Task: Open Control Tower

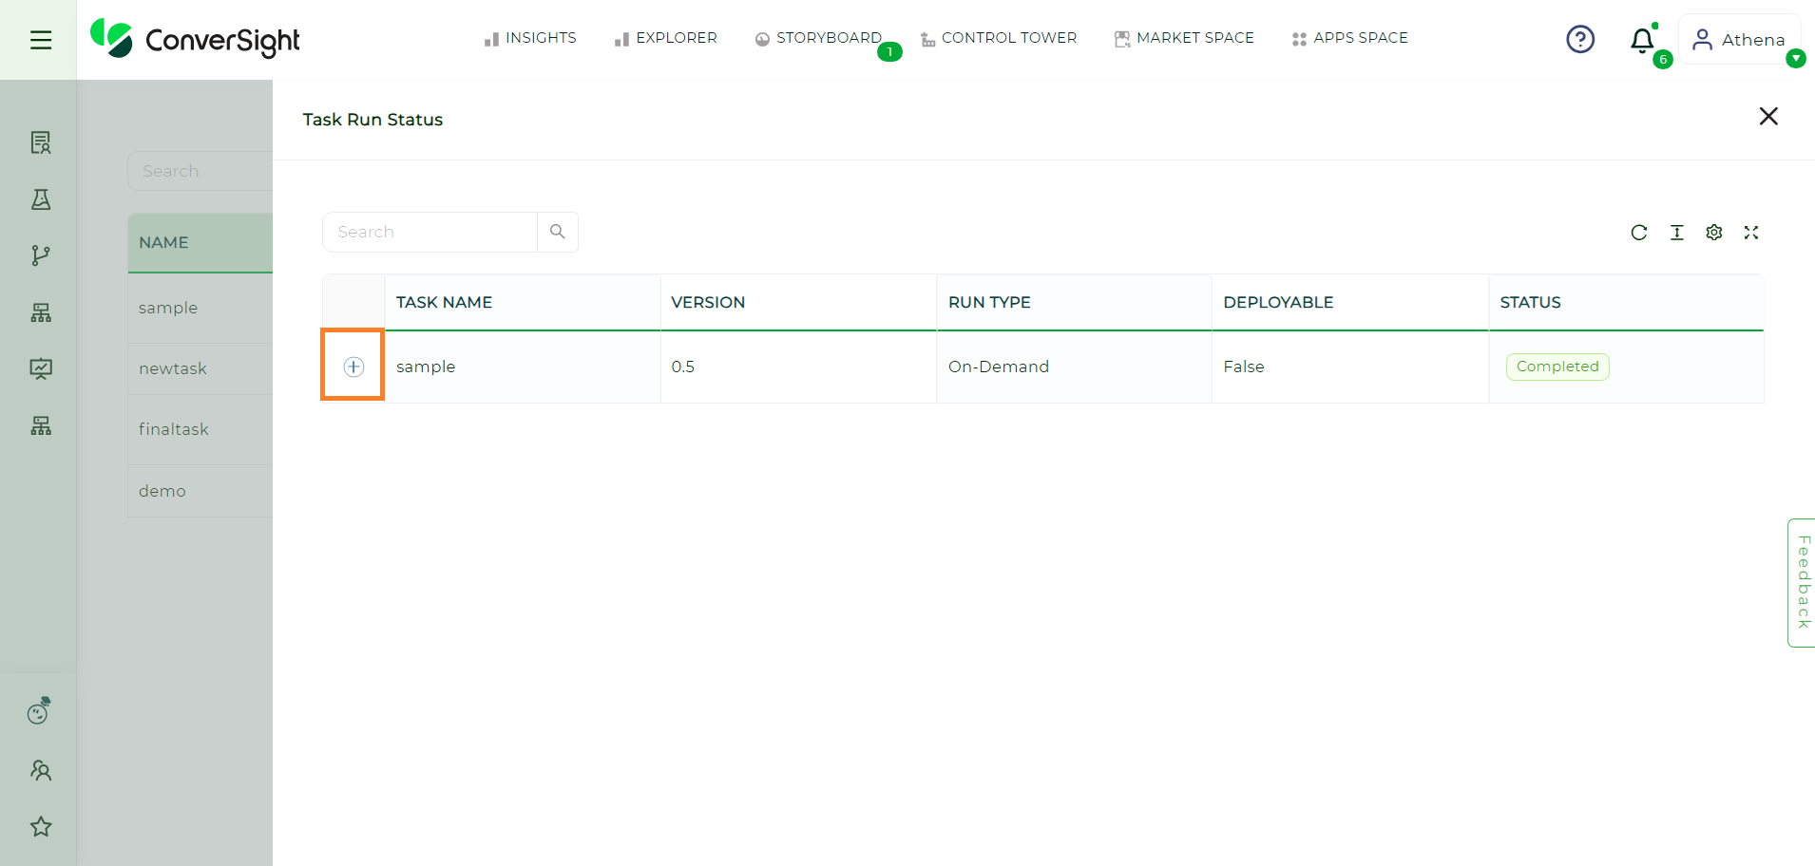Action: [999, 38]
